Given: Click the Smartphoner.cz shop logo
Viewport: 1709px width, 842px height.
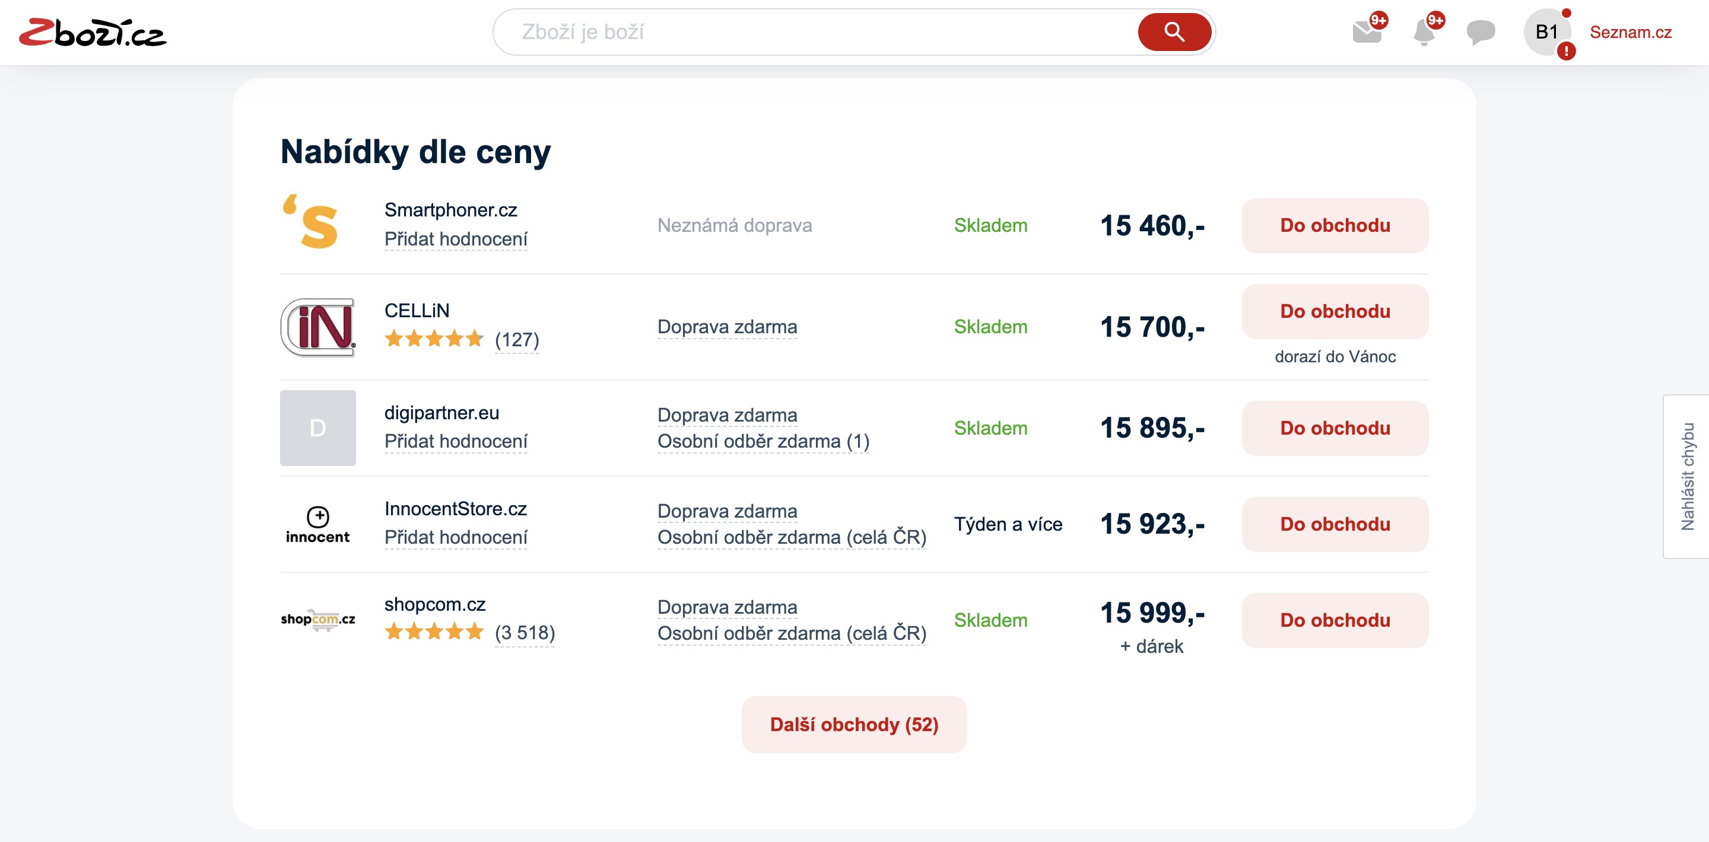Looking at the screenshot, I should pyautogui.click(x=311, y=221).
